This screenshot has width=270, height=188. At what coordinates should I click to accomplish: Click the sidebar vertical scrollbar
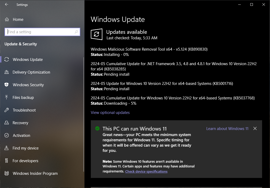tap(84, 114)
